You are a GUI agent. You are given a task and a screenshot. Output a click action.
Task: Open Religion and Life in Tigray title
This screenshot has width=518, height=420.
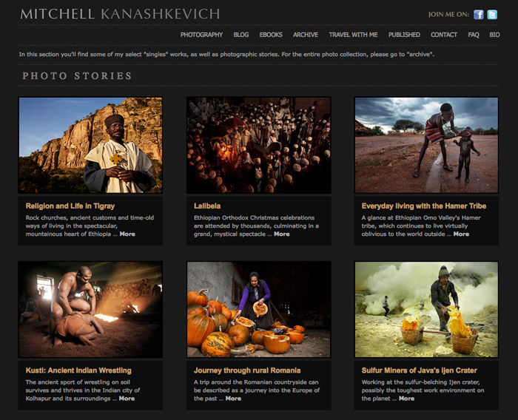click(x=70, y=206)
